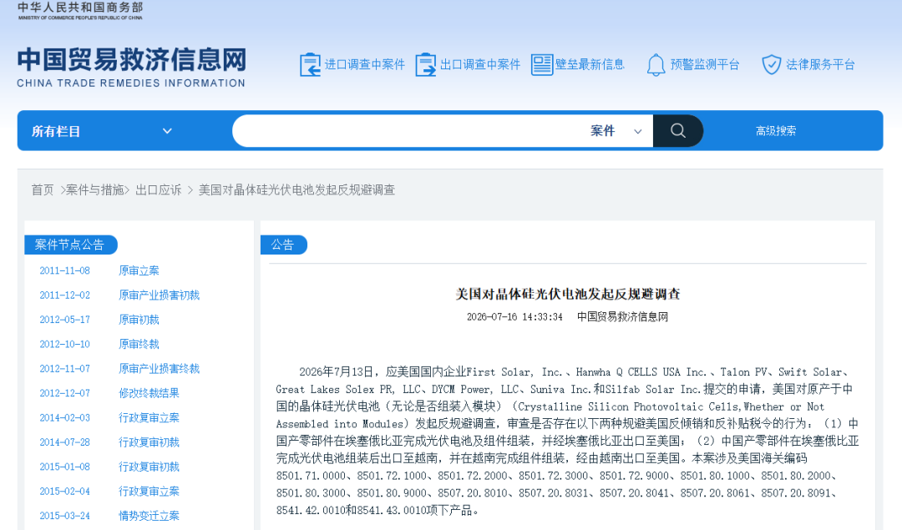
Task: Go to 壁垒最新信息 section
Action: pos(590,64)
